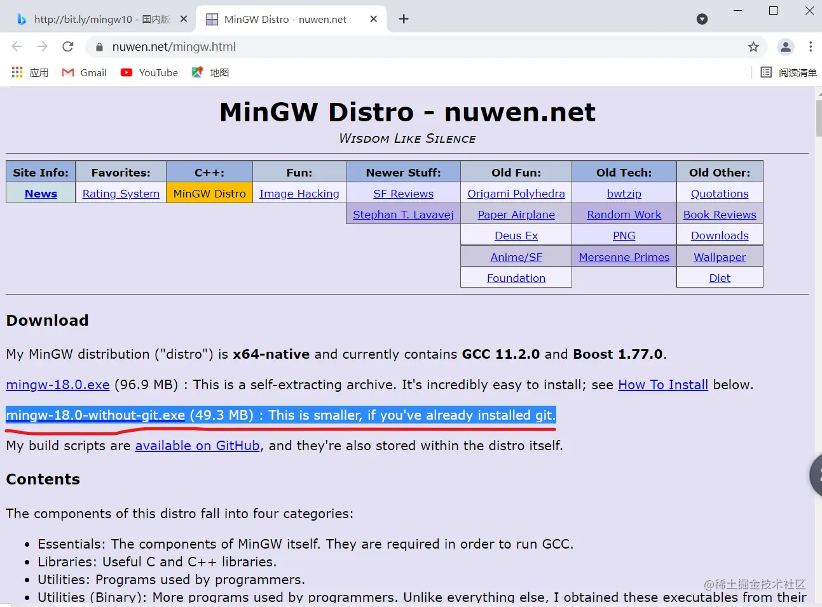
Task: Open the Chrome three-dot menu
Action: tap(811, 46)
